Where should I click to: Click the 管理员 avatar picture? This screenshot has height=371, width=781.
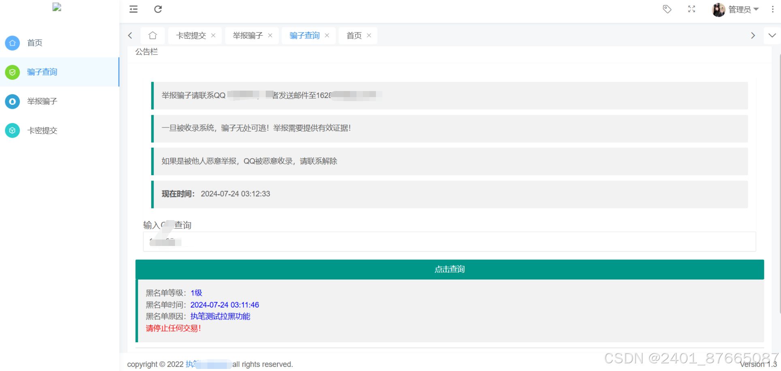718,10
